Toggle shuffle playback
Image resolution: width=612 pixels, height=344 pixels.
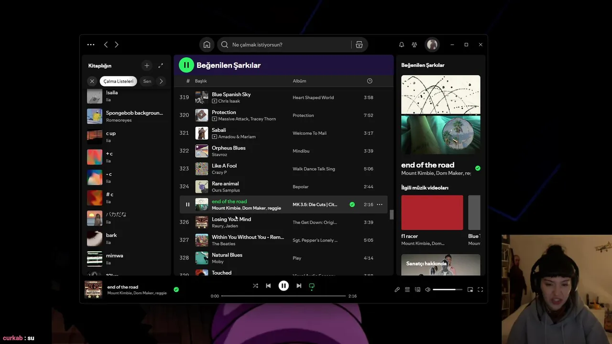tap(255, 286)
